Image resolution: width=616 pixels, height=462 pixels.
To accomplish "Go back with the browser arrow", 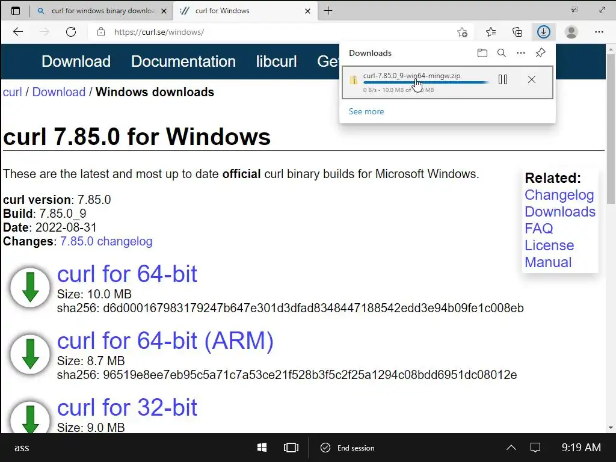I will point(18,32).
